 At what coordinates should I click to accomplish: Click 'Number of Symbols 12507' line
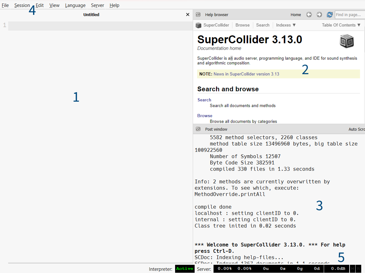[x=245, y=156]
